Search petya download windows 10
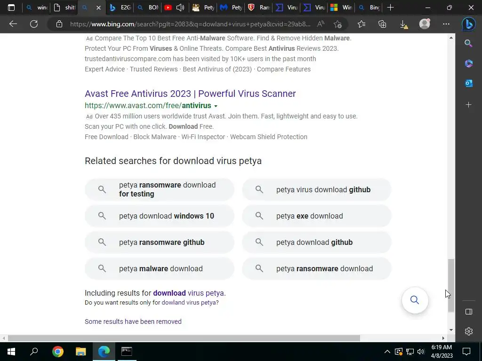The image size is (482, 361). point(160,216)
